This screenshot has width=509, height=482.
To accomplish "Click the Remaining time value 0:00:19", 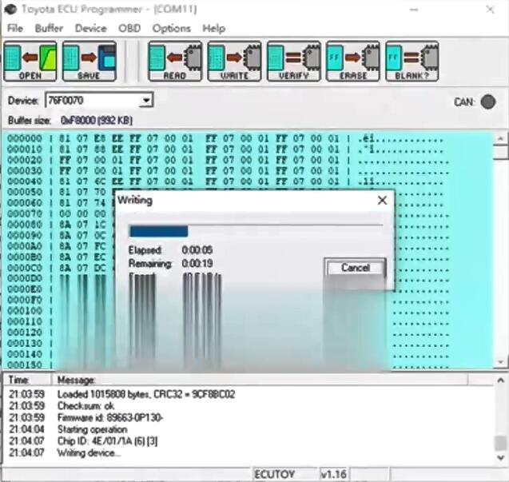I will click(197, 263).
